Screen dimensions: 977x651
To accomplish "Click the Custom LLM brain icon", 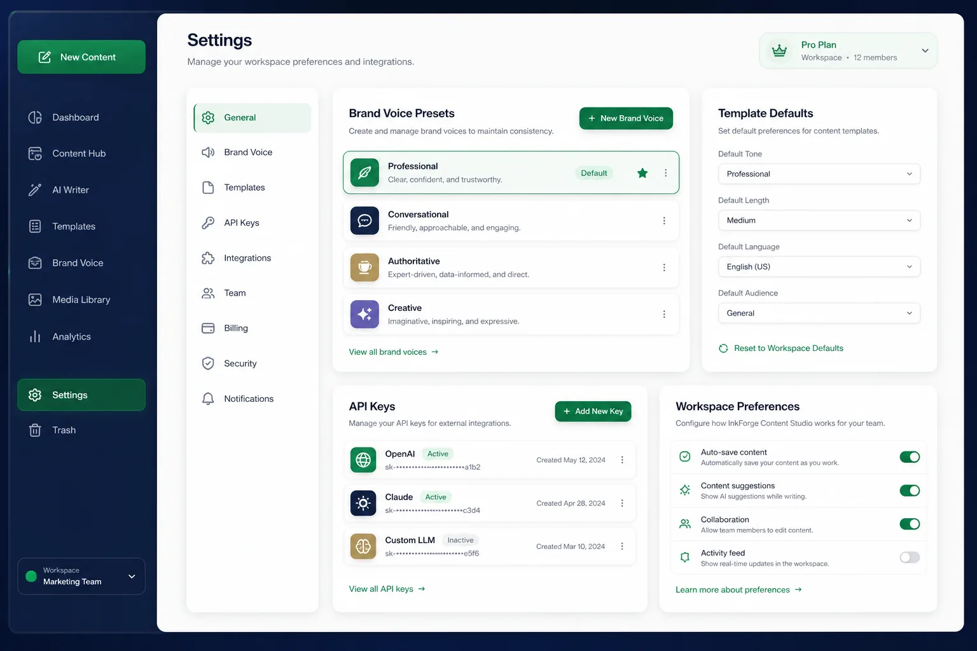I will point(363,546).
